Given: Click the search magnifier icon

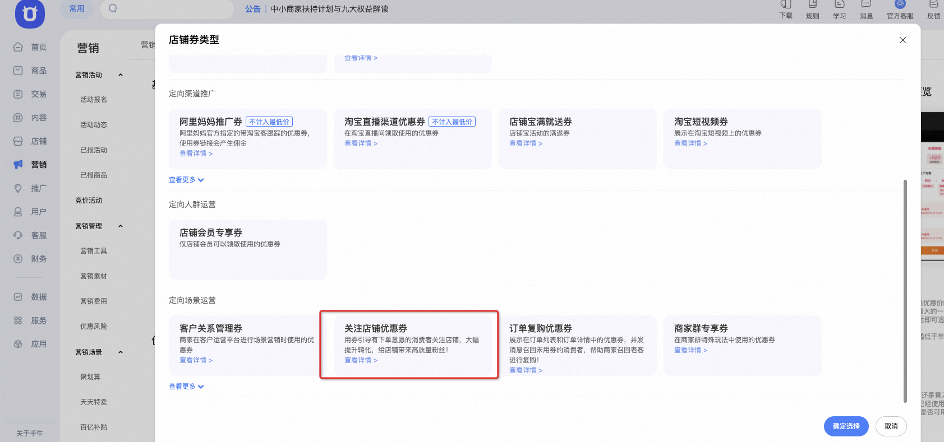Looking at the screenshot, I should [x=113, y=8].
